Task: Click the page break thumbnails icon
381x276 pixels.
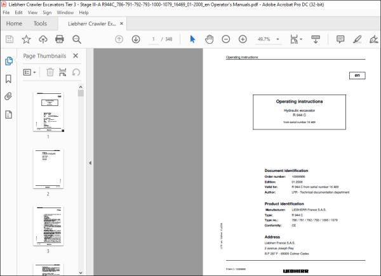Action: click(63, 72)
